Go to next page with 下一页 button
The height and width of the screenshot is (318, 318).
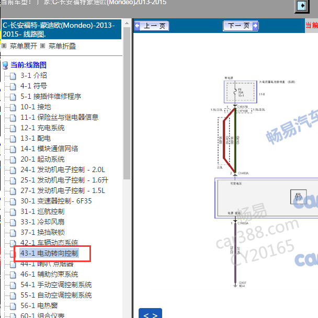click(x=241, y=26)
